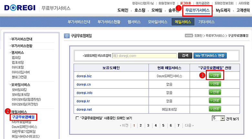252x139 pixels.
Task: Open 웹서비스 heading in left sidebar
Action: [x=17, y=53]
